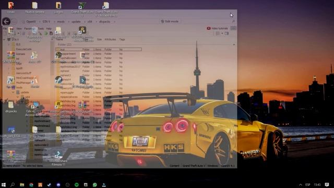This screenshot has width=334, height=188.
Task: Show hidden system tray icons
Action: (301, 184)
